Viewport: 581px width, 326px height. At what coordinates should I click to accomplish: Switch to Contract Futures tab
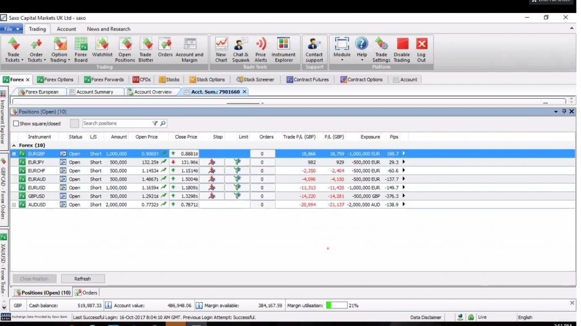pos(308,79)
